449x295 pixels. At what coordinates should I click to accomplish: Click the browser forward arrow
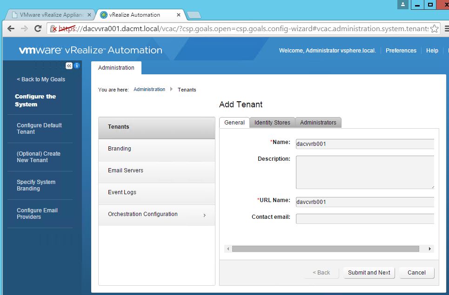click(24, 29)
